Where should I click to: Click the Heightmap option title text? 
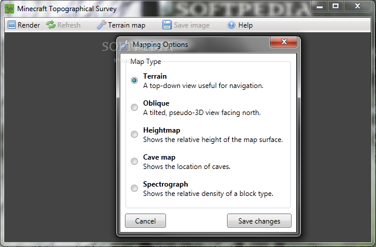(162, 130)
